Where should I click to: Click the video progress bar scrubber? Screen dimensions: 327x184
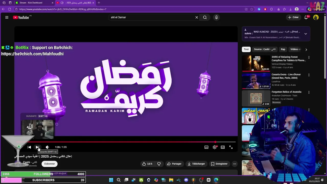[x=215, y=142]
